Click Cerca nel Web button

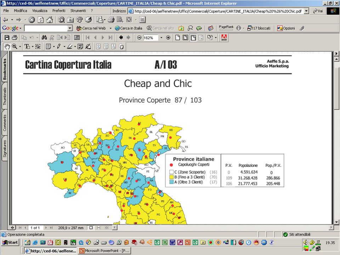[91, 28]
